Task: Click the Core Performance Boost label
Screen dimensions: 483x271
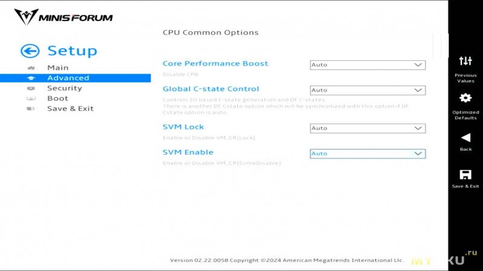Action: pos(216,64)
